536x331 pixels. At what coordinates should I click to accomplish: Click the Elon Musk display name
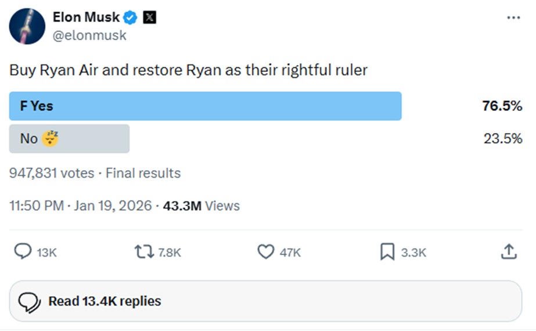[x=85, y=17]
